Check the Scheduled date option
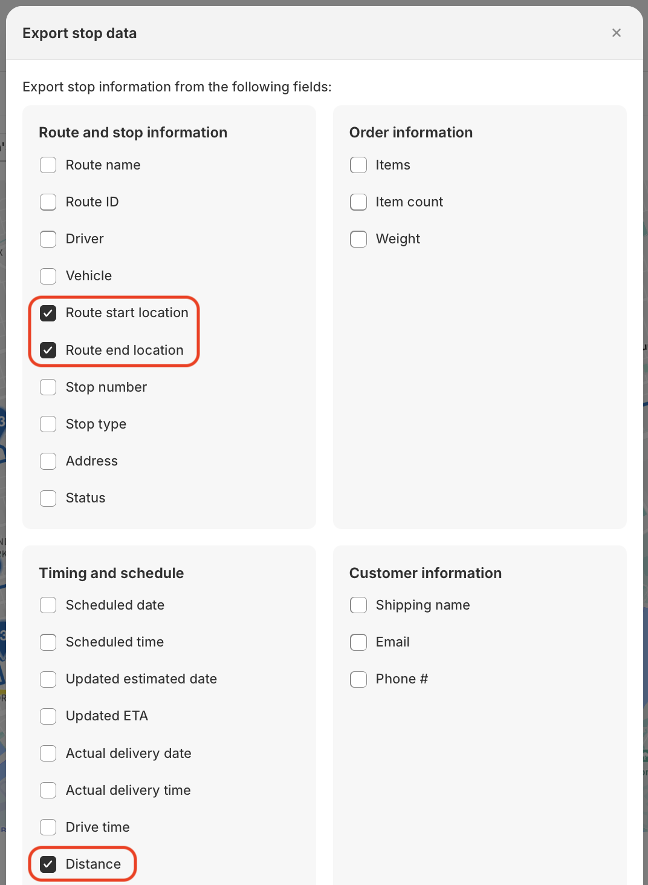The height and width of the screenshot is (885, 648). (x=48, y=605)
